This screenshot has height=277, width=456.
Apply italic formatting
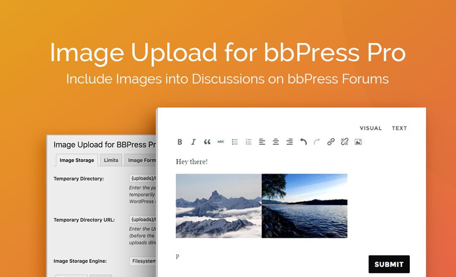[x=193, y=142]
